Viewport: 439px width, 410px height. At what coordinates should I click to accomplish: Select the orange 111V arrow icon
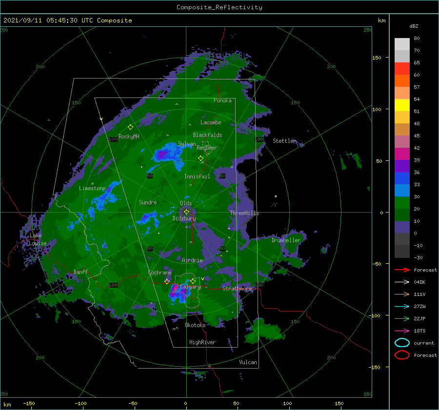[402, 294]
